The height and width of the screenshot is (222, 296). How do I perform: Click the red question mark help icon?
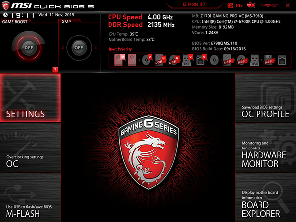point(55,70)
